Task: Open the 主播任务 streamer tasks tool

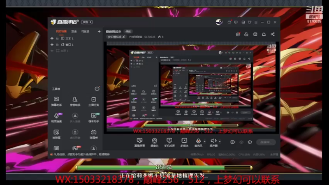Action: [94, 101]
